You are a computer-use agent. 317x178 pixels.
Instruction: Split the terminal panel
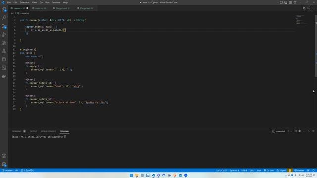295,131
